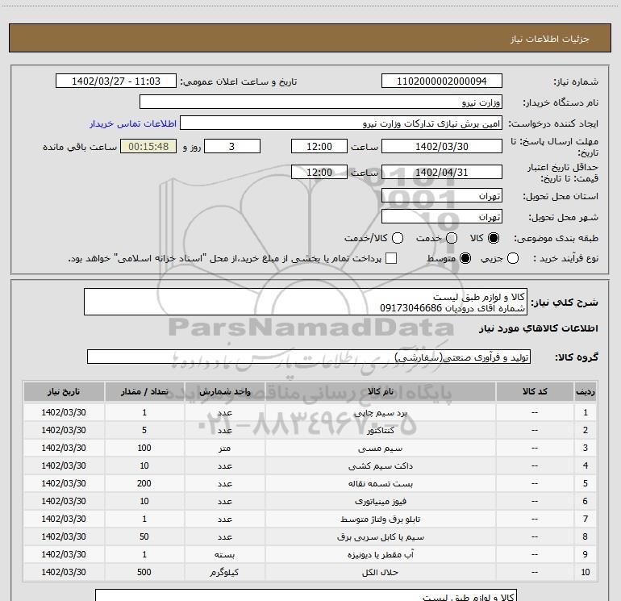
Task: Click the نام کالا column header
Action: point(380,391)
